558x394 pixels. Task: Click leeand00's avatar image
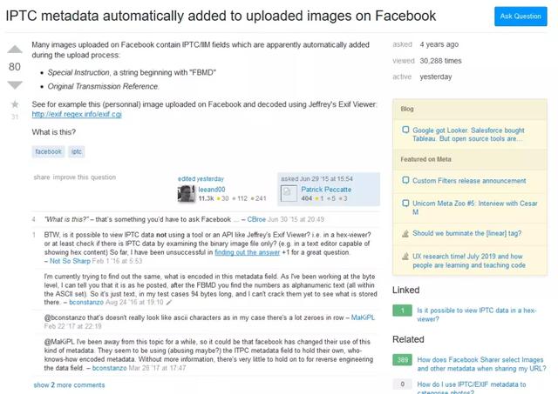pyautogui.click(x=185, y=193)
